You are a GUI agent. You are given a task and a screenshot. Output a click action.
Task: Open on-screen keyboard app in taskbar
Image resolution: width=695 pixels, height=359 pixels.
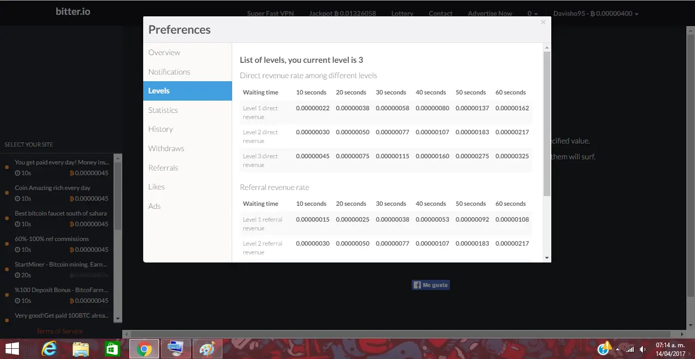pos(175,349)
